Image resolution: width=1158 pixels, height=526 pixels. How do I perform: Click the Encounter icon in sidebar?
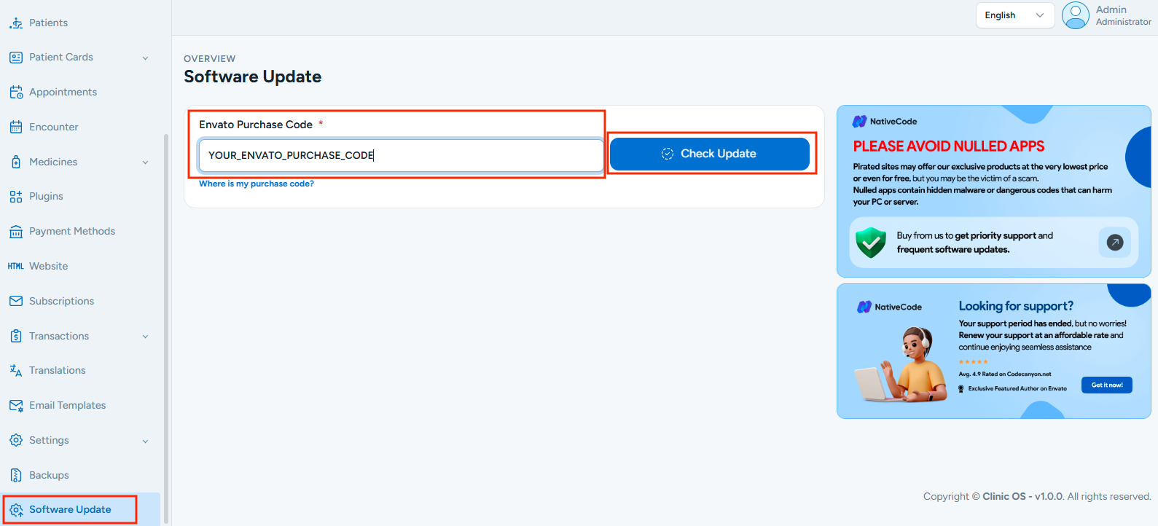(x=16, y=127)
